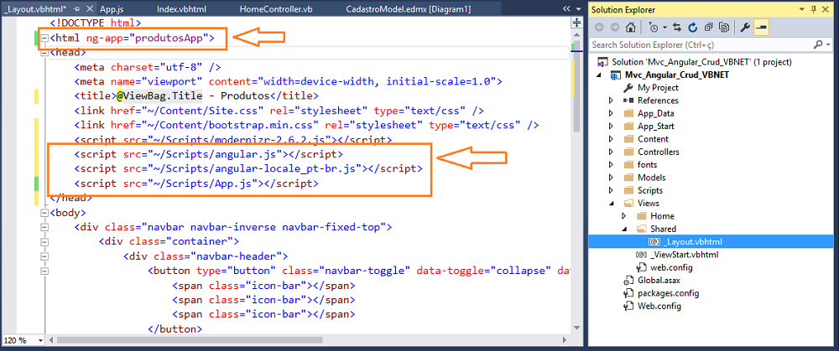The width and height of the screenshot is (839, 351).
Task: Click the Solution Explorer search magnifier icon
Action: pyautogui.click(x=818, y=45)
